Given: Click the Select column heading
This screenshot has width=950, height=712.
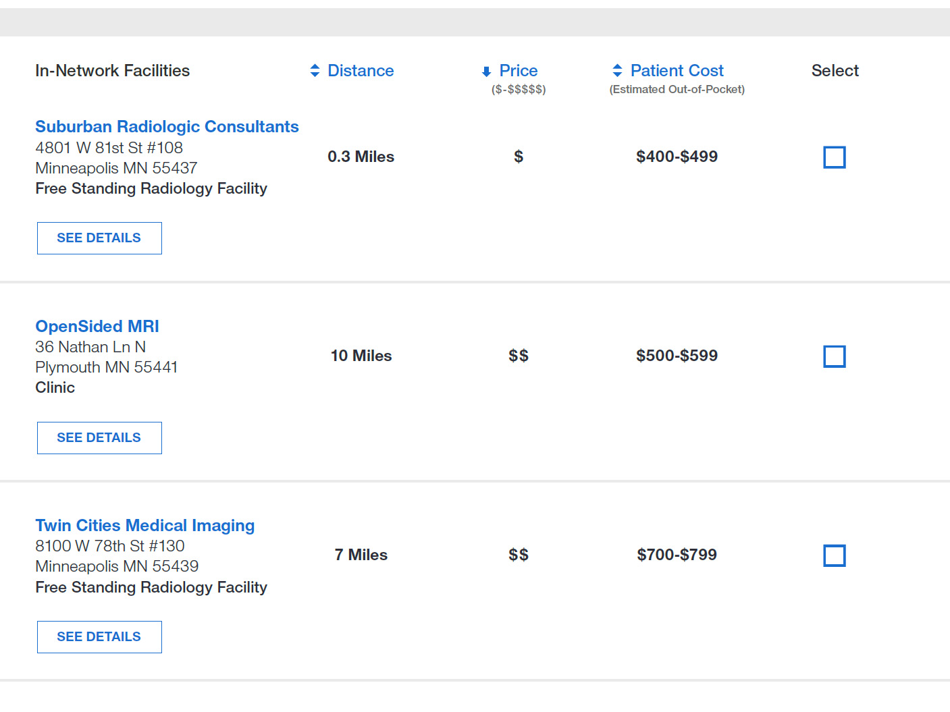Looking at the screenshot, I should click(x=835, y=71).
